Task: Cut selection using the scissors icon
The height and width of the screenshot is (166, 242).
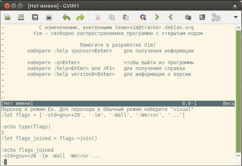Action: [x=98, y=17]
